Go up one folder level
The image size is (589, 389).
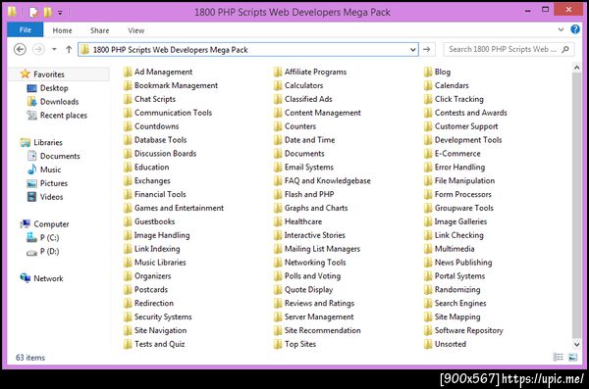69,49
